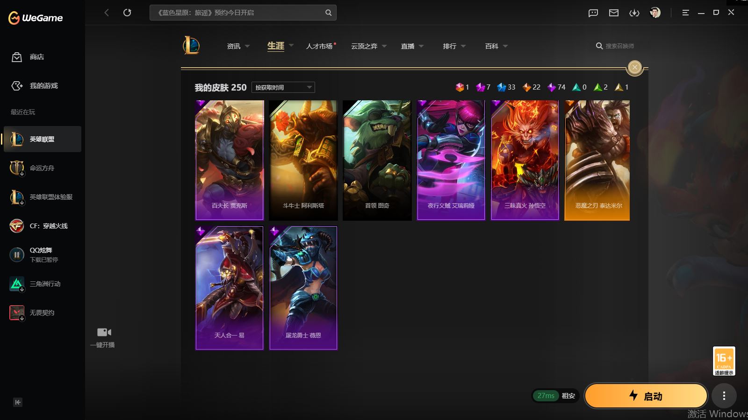
Task: Refresh the page with the reload icon
Action: click(x=127, y=13)
